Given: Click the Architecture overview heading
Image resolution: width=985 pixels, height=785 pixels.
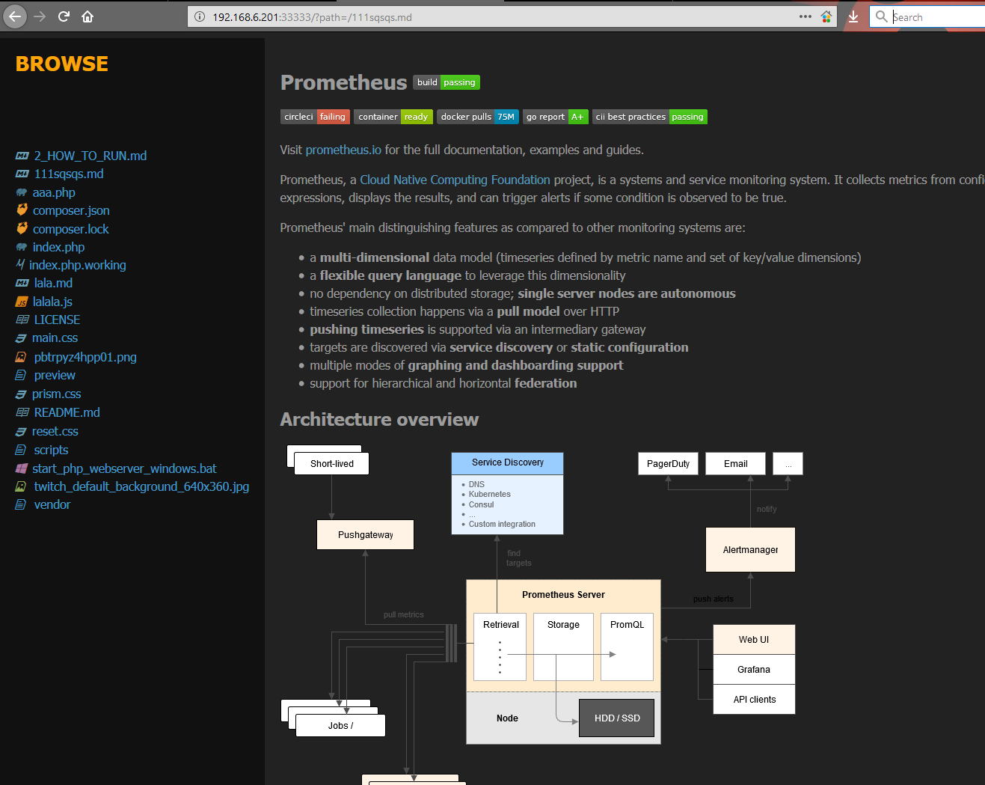Looking at the screenshot, I should [379, 419].
